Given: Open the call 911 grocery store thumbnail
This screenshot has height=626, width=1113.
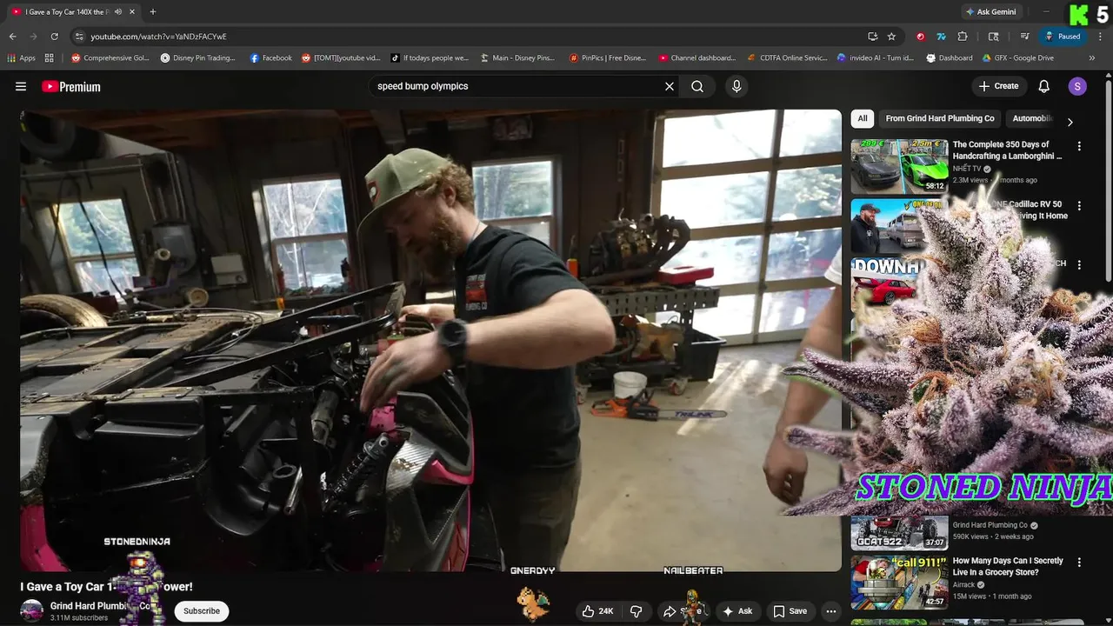Looking at the screenshot, I should click(899, 582).
